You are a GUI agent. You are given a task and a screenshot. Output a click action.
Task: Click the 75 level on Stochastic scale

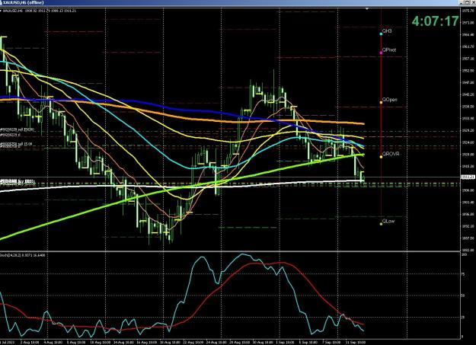(463, 274)
